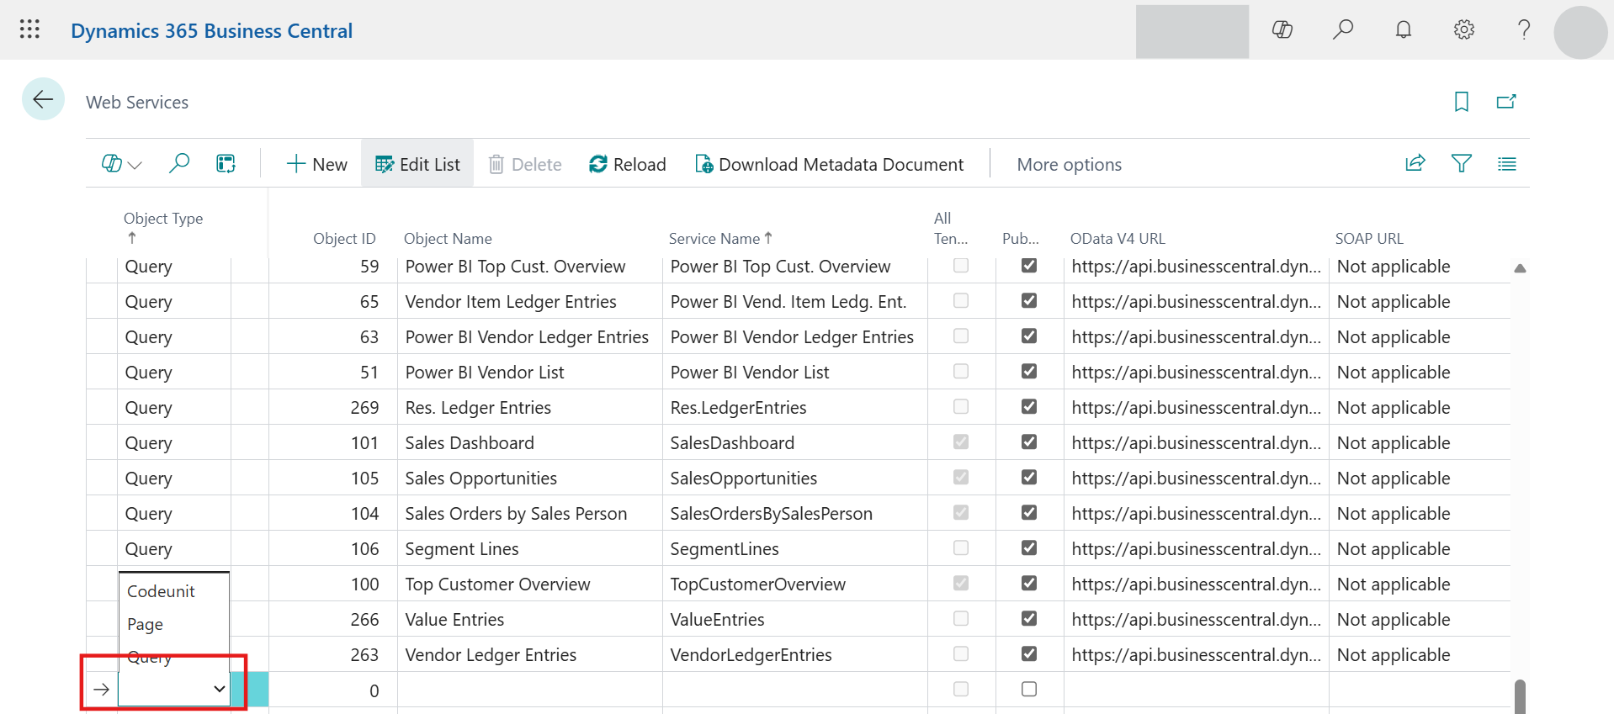The image size is (1614, 714).
Task: Click Download Metadata Document
Action: coord(829,165)
